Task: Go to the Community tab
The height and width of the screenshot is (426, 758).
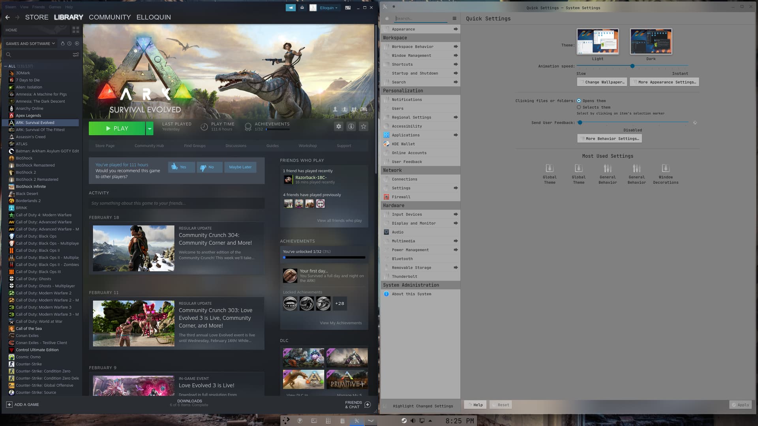Action: click(x=109, y=17)
